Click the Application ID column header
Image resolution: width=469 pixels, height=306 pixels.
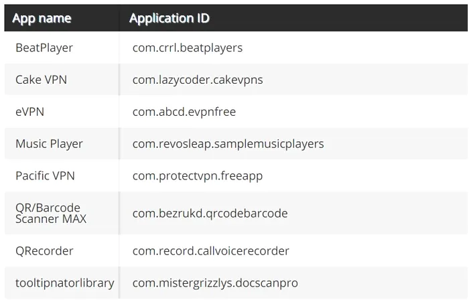169,18
